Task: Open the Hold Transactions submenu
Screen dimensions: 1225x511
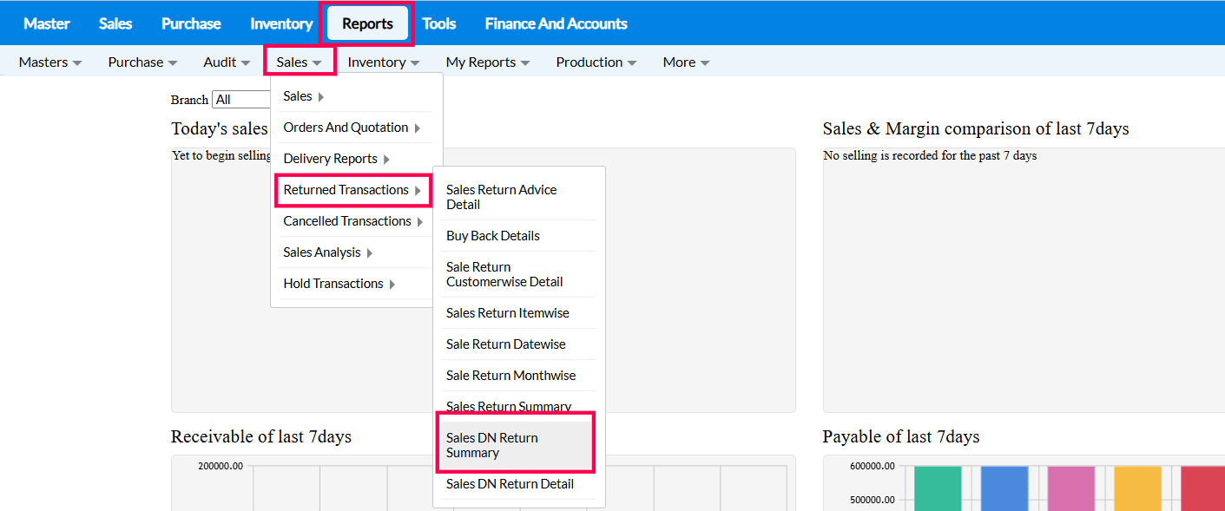Action: [339, 284]
